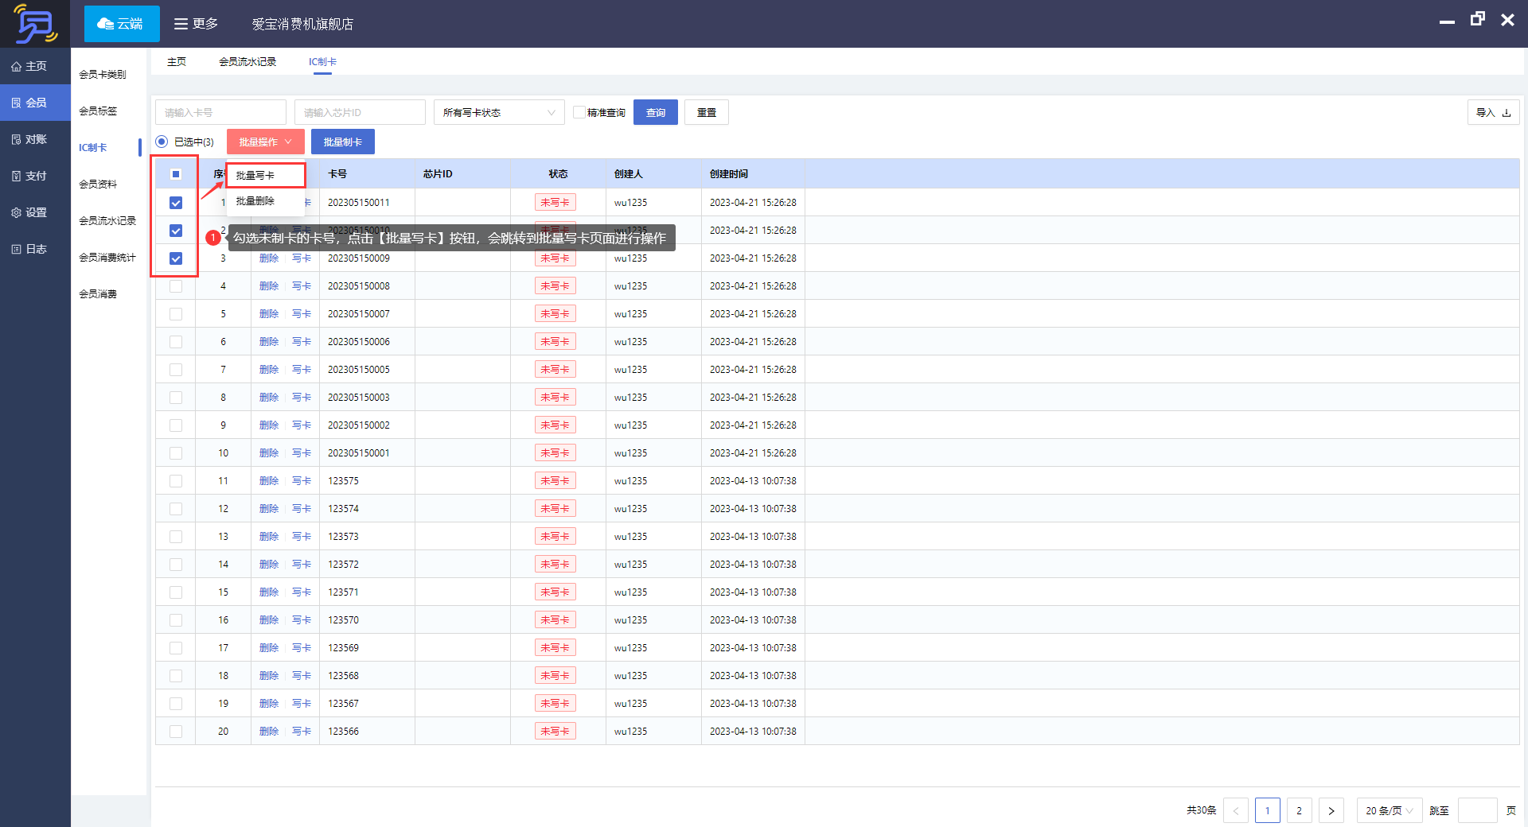Click the 创建时间 column header

(x=729, y=174)
